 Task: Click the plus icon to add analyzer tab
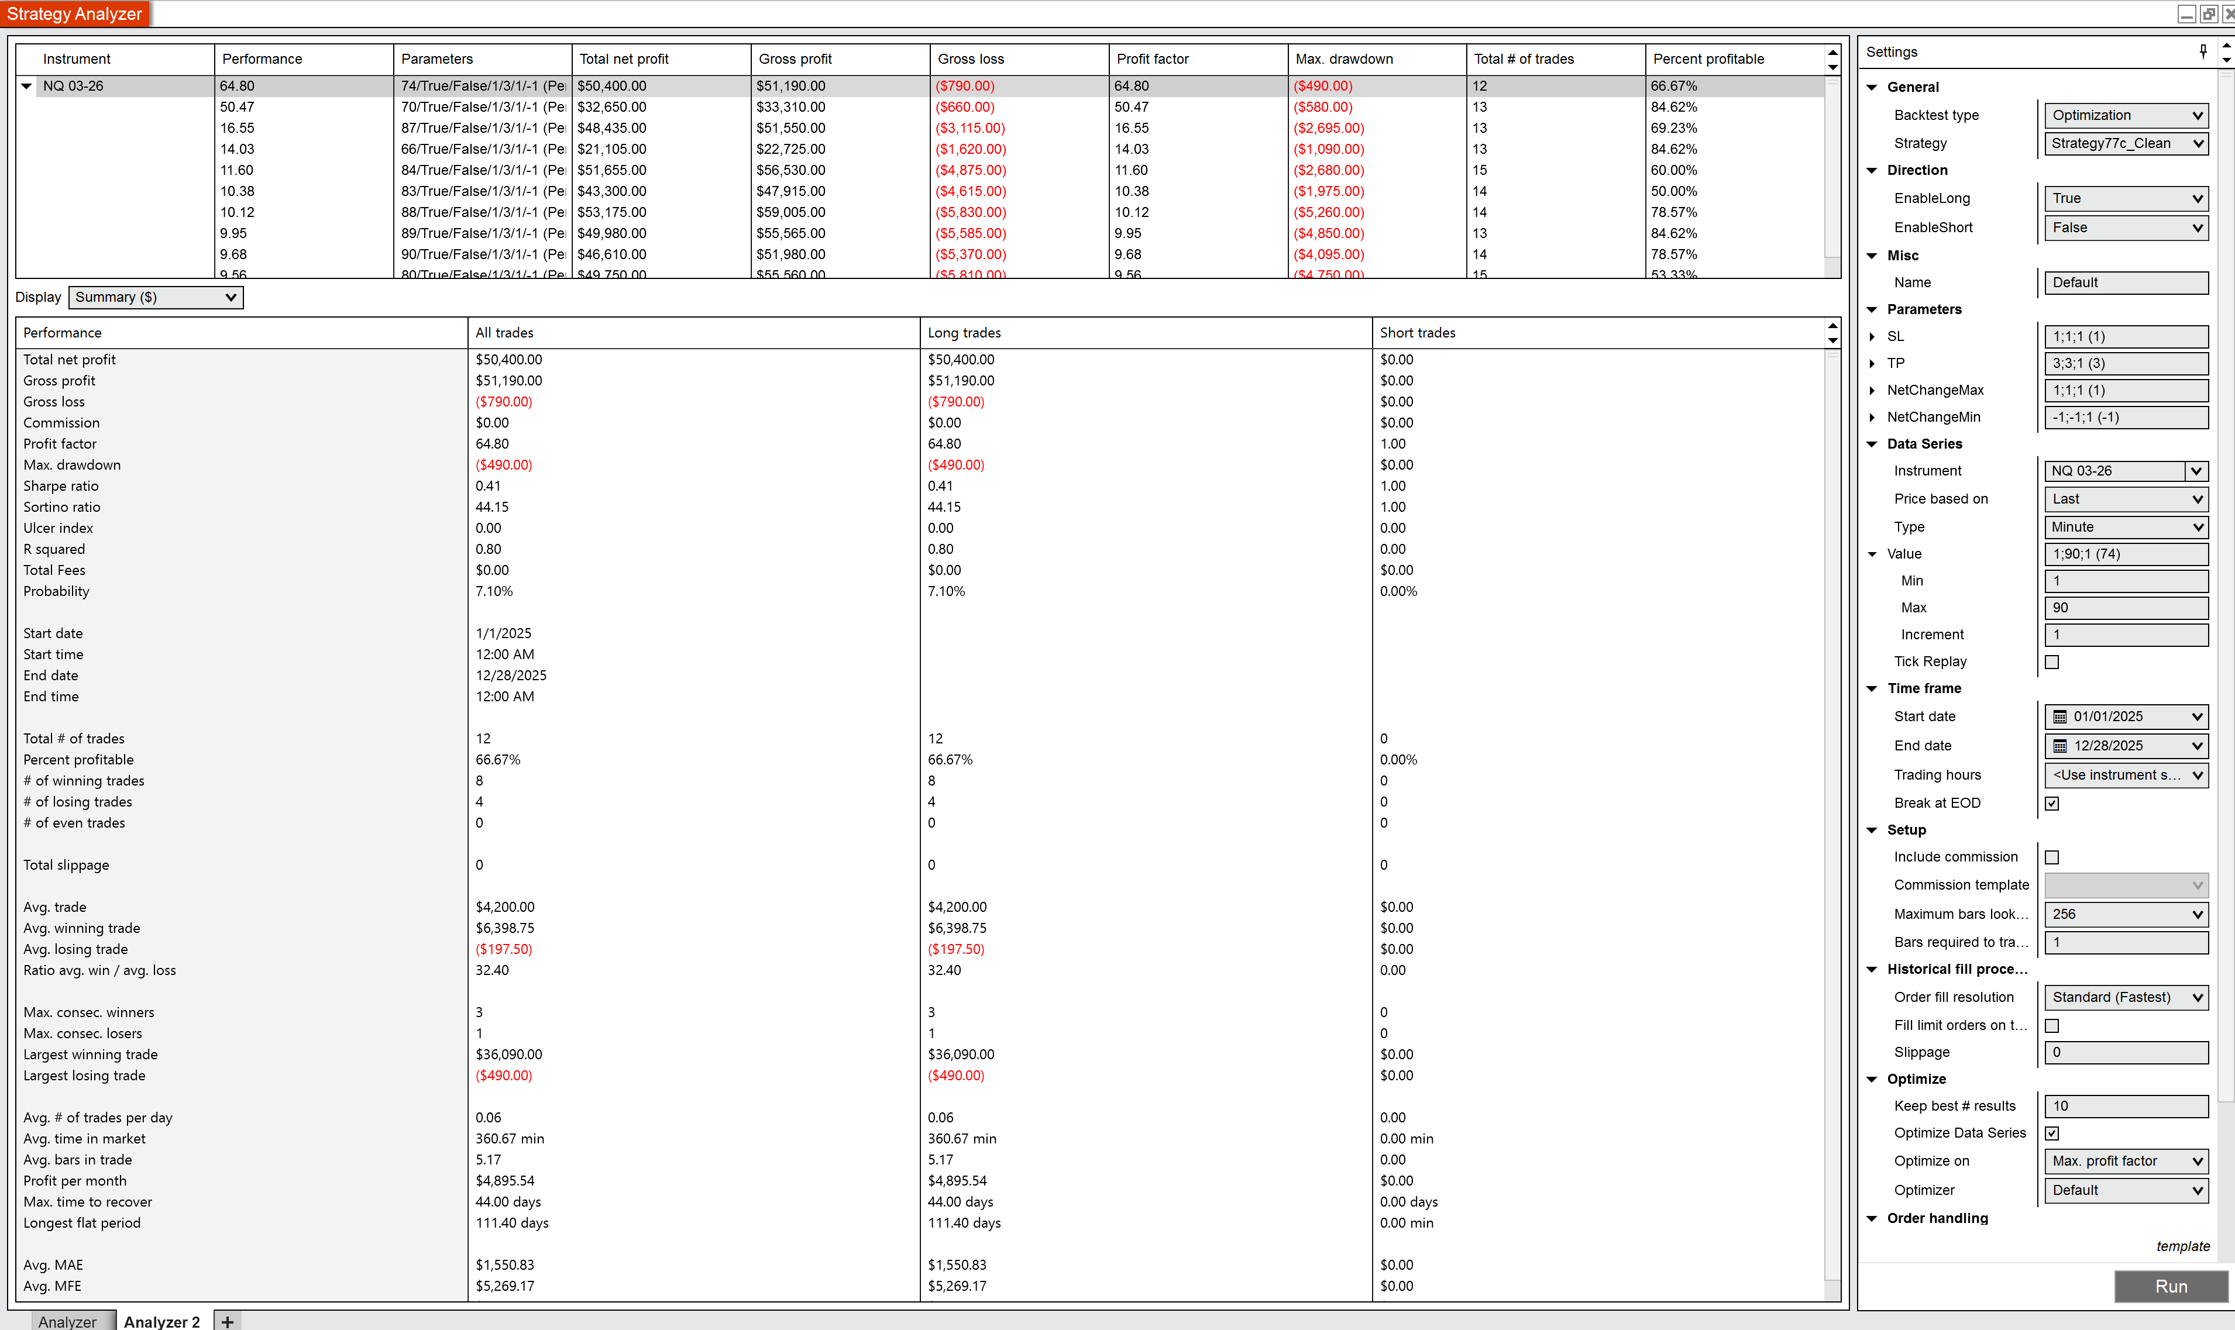coord(228,1321)
